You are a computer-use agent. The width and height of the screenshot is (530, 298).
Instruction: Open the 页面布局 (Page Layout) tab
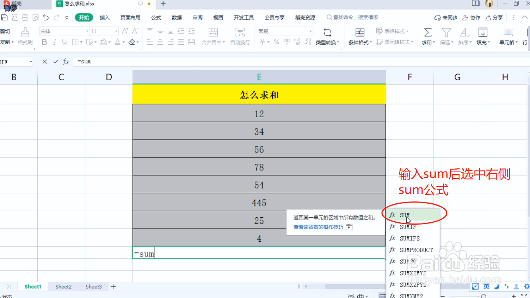pos(130,17)
